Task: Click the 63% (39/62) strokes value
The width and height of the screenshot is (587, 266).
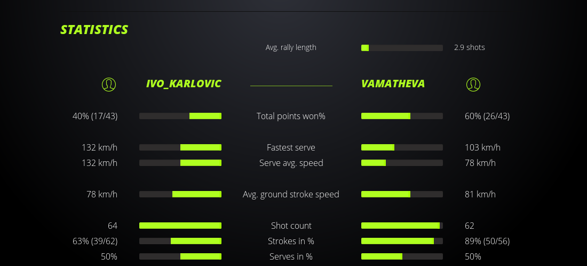Action: coord(95,241)
